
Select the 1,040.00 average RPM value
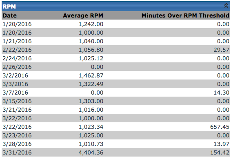tap(91, 41)
